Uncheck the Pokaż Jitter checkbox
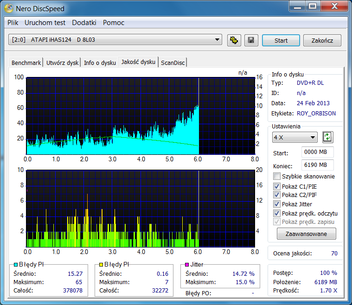Viewport: 352px width, 305px height. tap(276, 204)
